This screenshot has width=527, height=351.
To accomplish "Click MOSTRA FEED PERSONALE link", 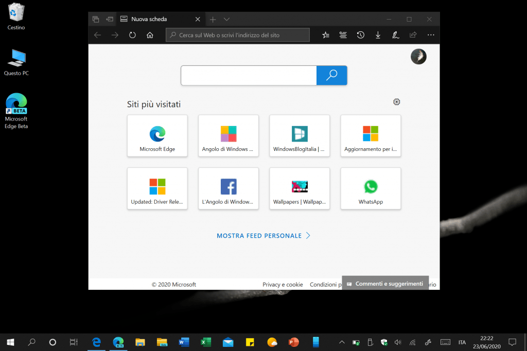I will (x=263, y=236).
